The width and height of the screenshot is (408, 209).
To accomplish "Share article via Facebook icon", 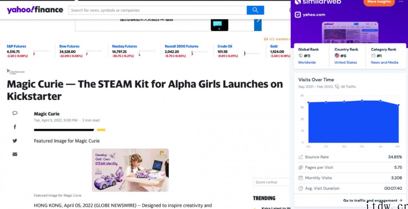I will click(15, 127).
